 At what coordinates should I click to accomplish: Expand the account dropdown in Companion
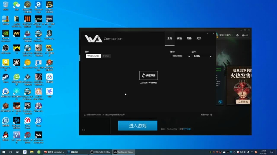click(181, 56)
